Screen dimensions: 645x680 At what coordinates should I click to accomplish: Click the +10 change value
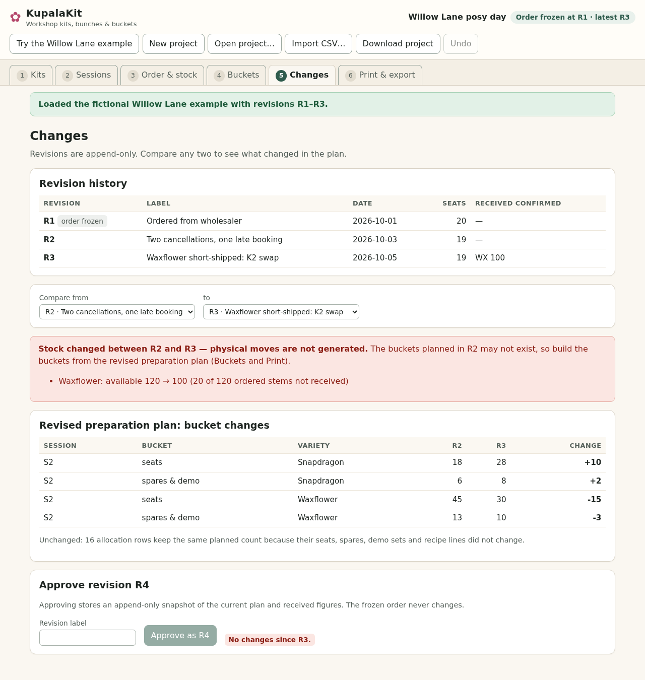593,462
